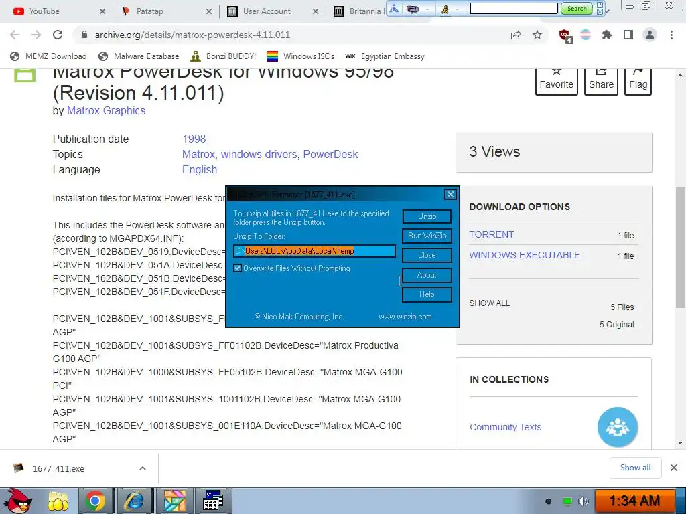Launch Internet Explorer from the taskbar
Screen dimensions: 686x514
pyautogui.click(x=133, y=501)
